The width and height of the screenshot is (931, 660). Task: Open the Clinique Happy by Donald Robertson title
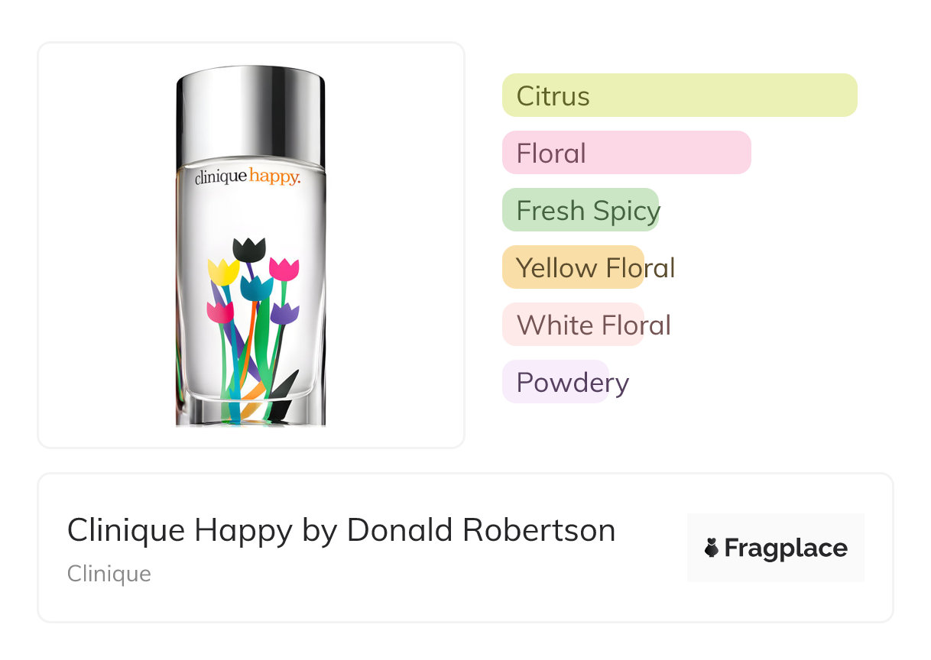341,530
